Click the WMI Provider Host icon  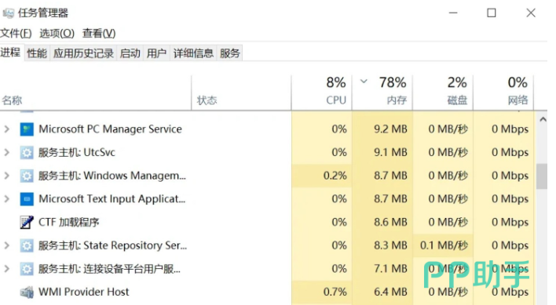coord(27,292)
